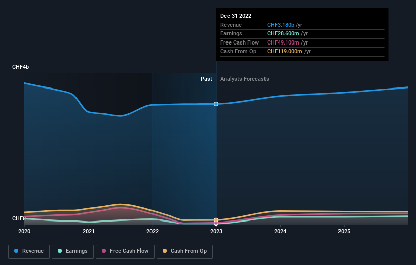
Task: Click the 2023 x-axis label
Action: 216,232
